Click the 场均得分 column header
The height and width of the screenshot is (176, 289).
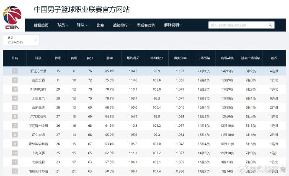133,59
